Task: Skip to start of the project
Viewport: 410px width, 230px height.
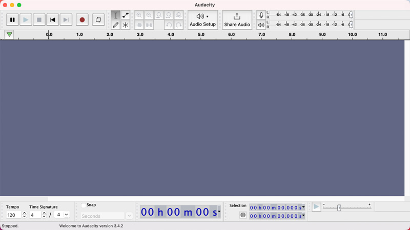Action: pyautogui.click(x=53, y=20)
